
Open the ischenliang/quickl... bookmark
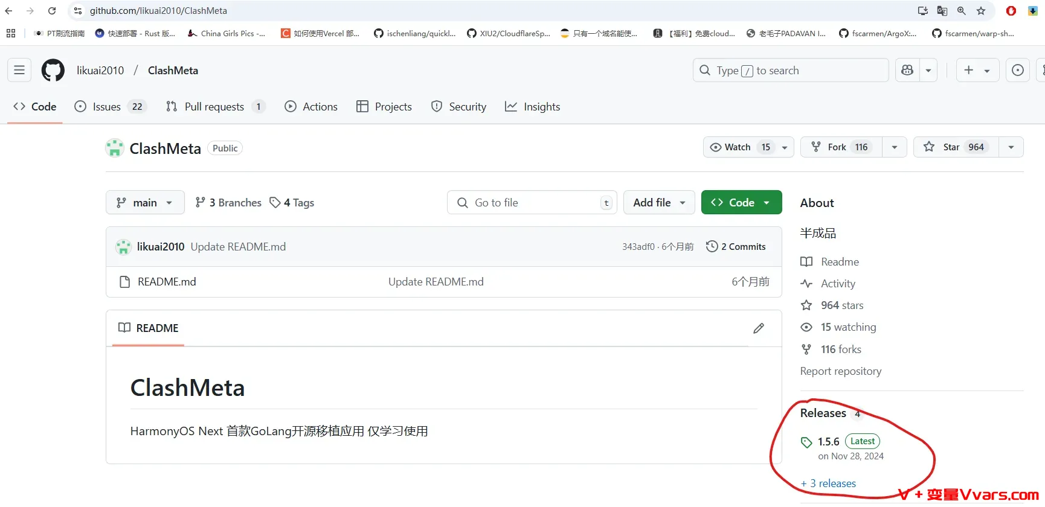point(415,33)
